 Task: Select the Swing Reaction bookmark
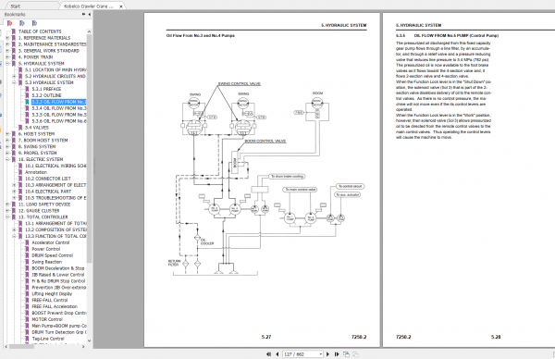pos(47,262)
